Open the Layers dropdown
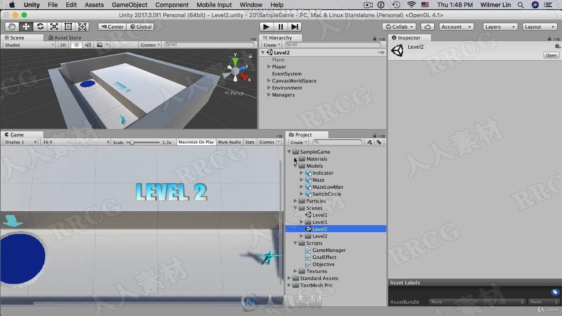Viewport: 562px width, 316px height. [500, 27]
